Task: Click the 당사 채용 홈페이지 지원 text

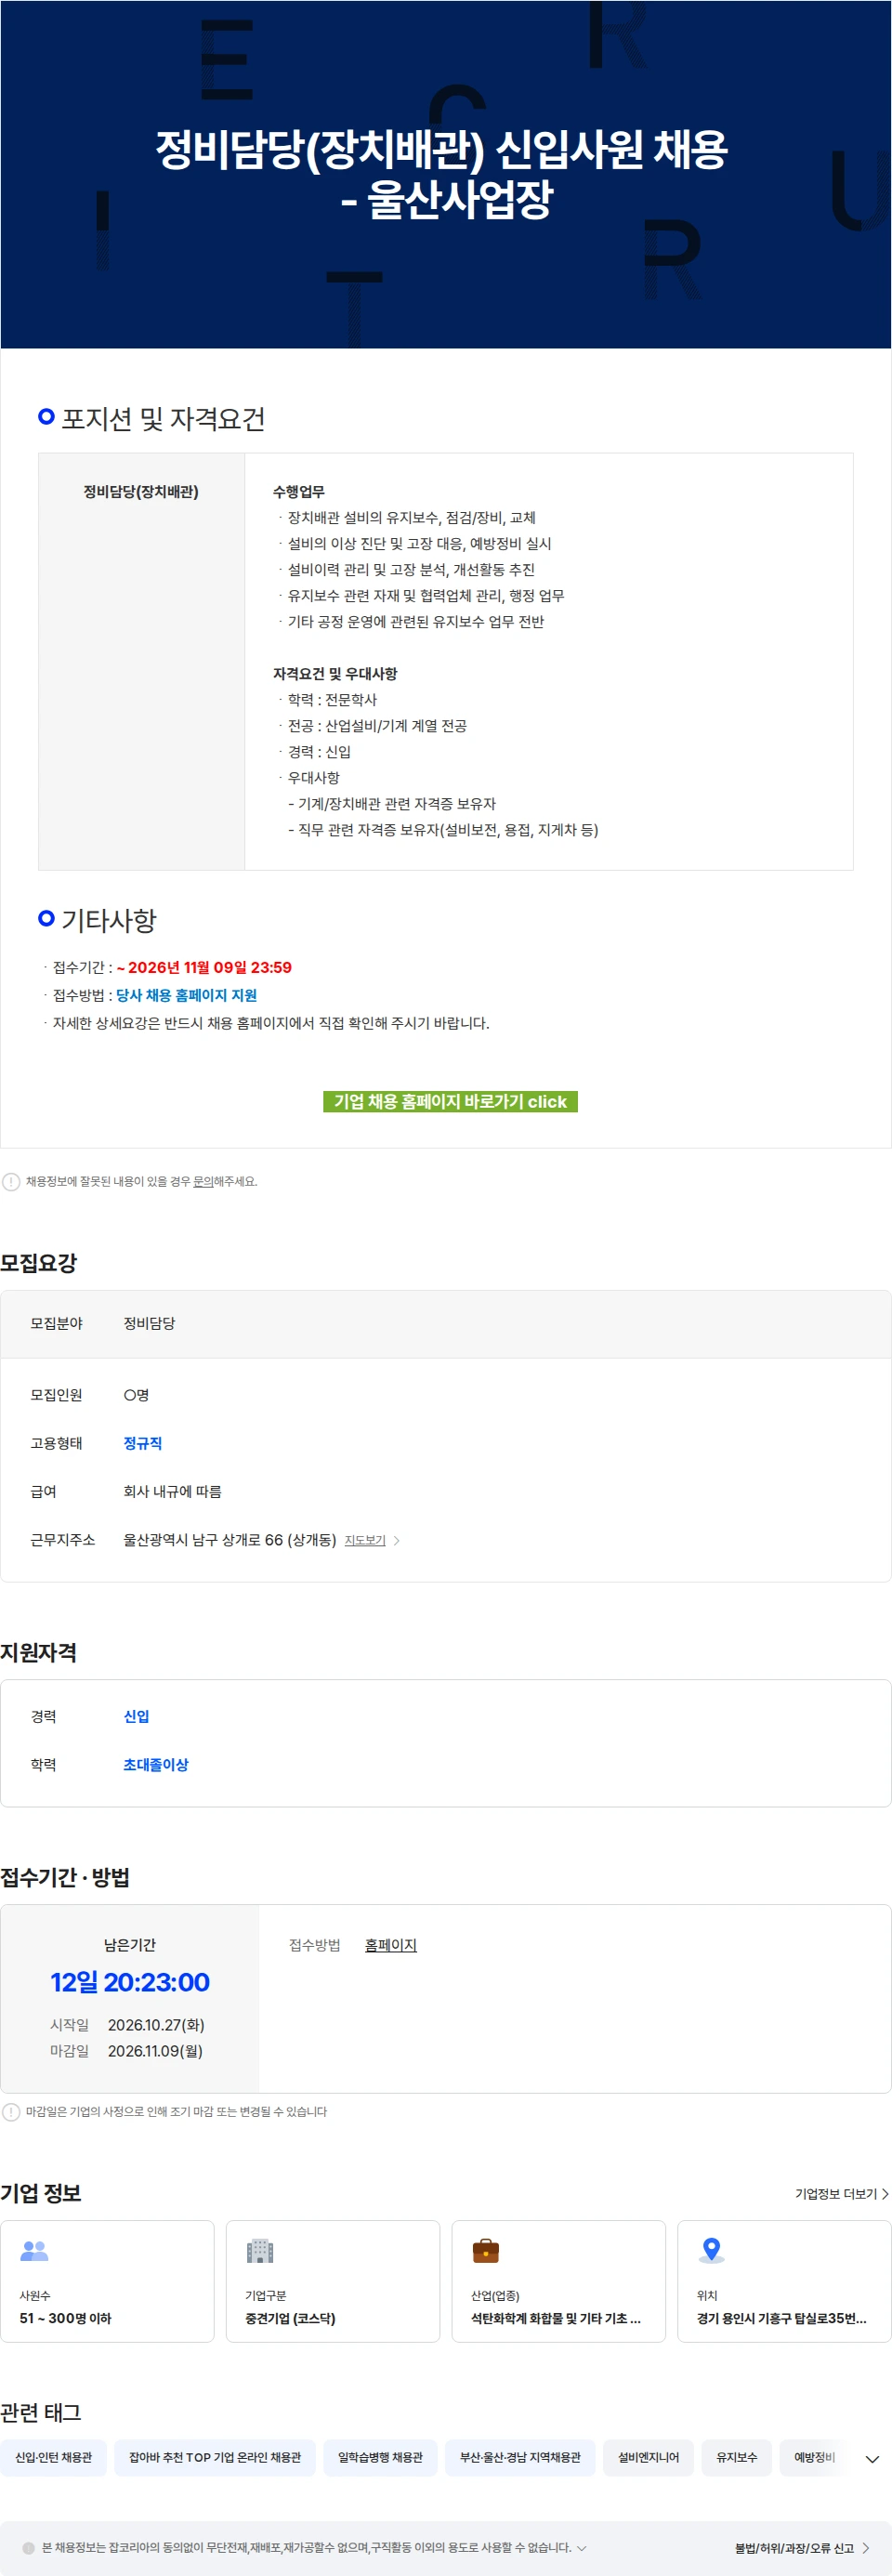Action: (x=187, y=995)
